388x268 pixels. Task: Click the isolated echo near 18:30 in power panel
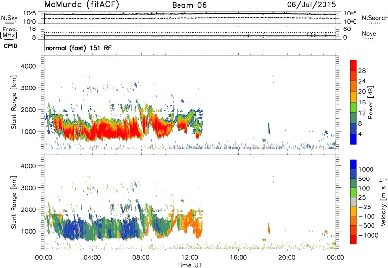click(x=269, y=128)
